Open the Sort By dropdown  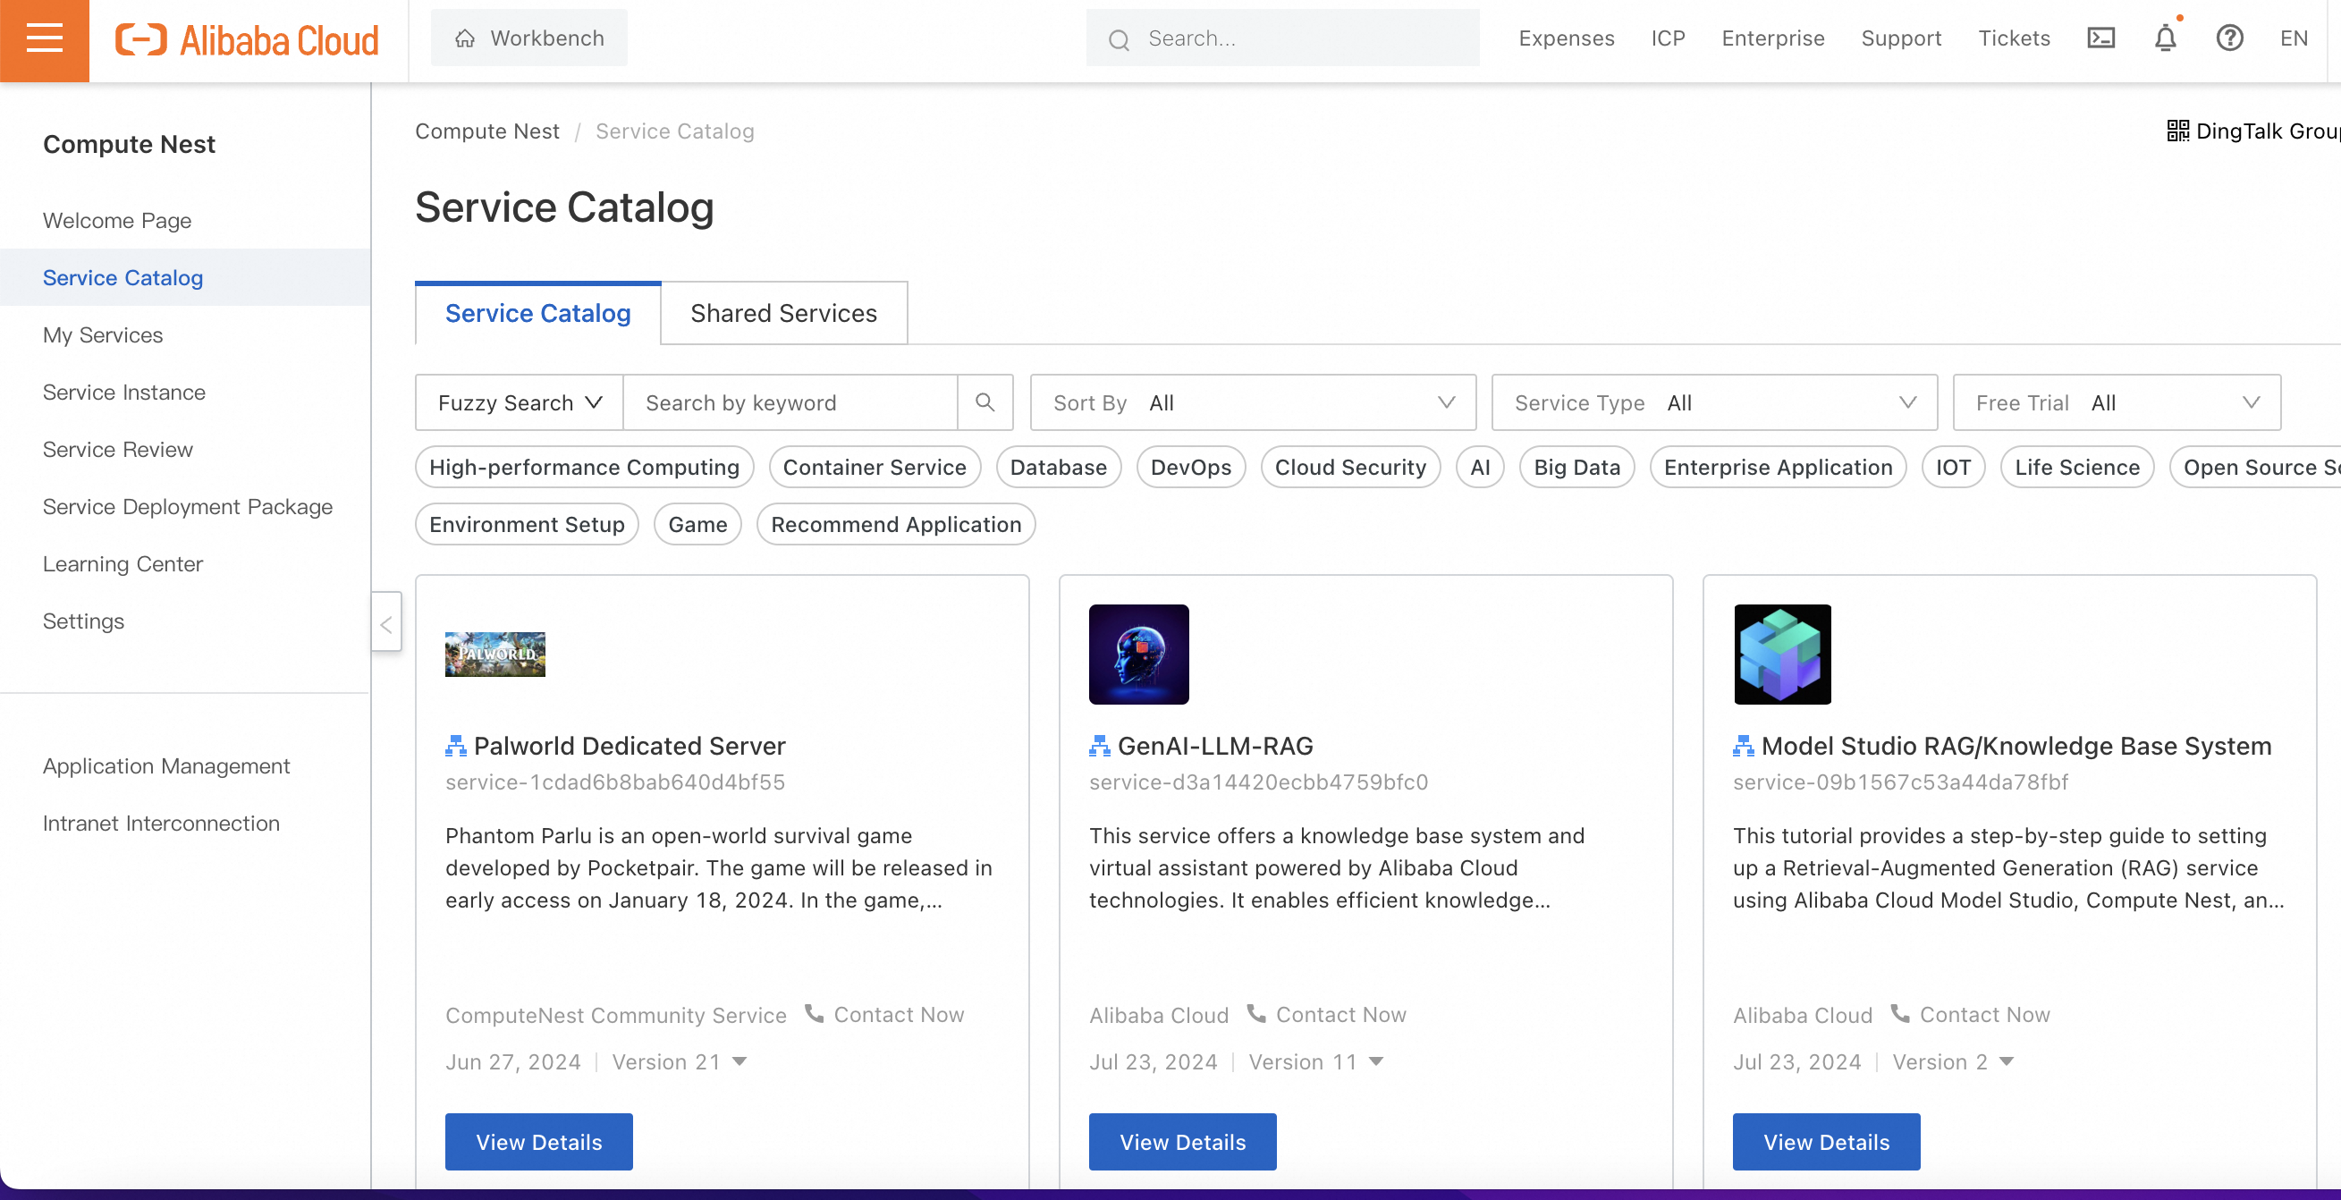click(1253, 401)
